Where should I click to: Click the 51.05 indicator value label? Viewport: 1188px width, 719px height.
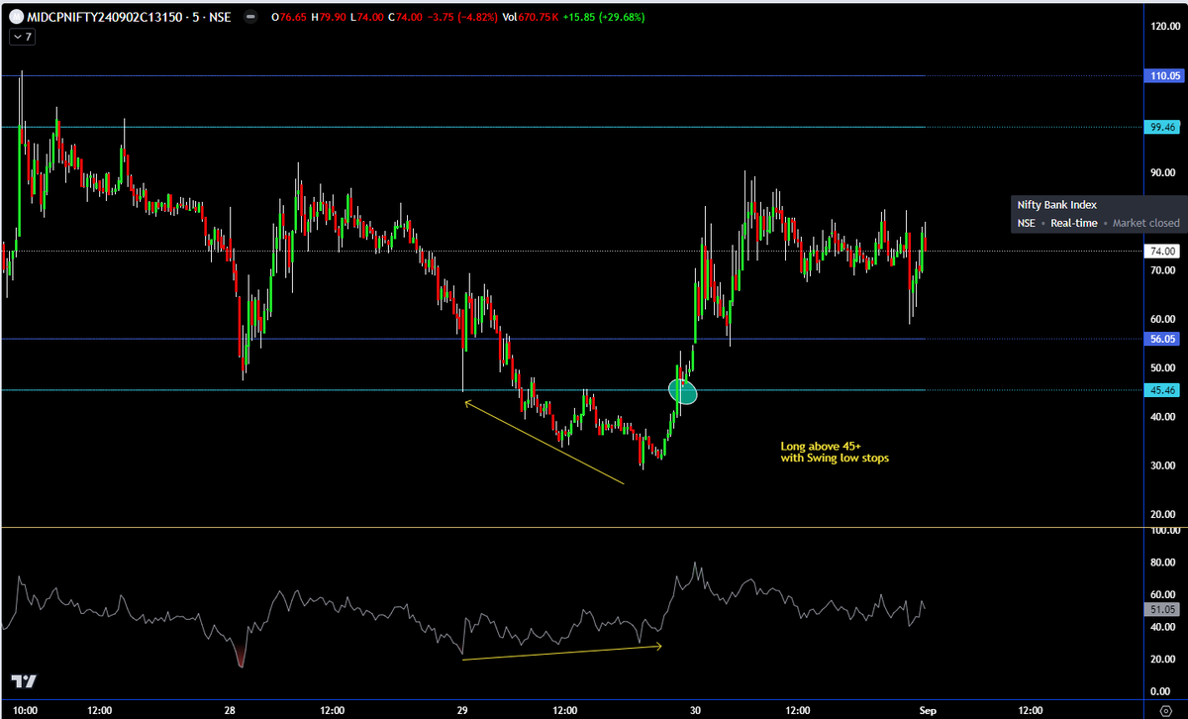click(x=1162, y=610)
